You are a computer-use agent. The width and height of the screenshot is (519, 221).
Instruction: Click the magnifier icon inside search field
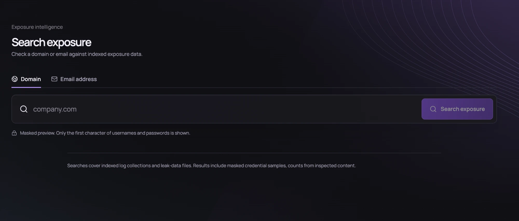point(24,109)
